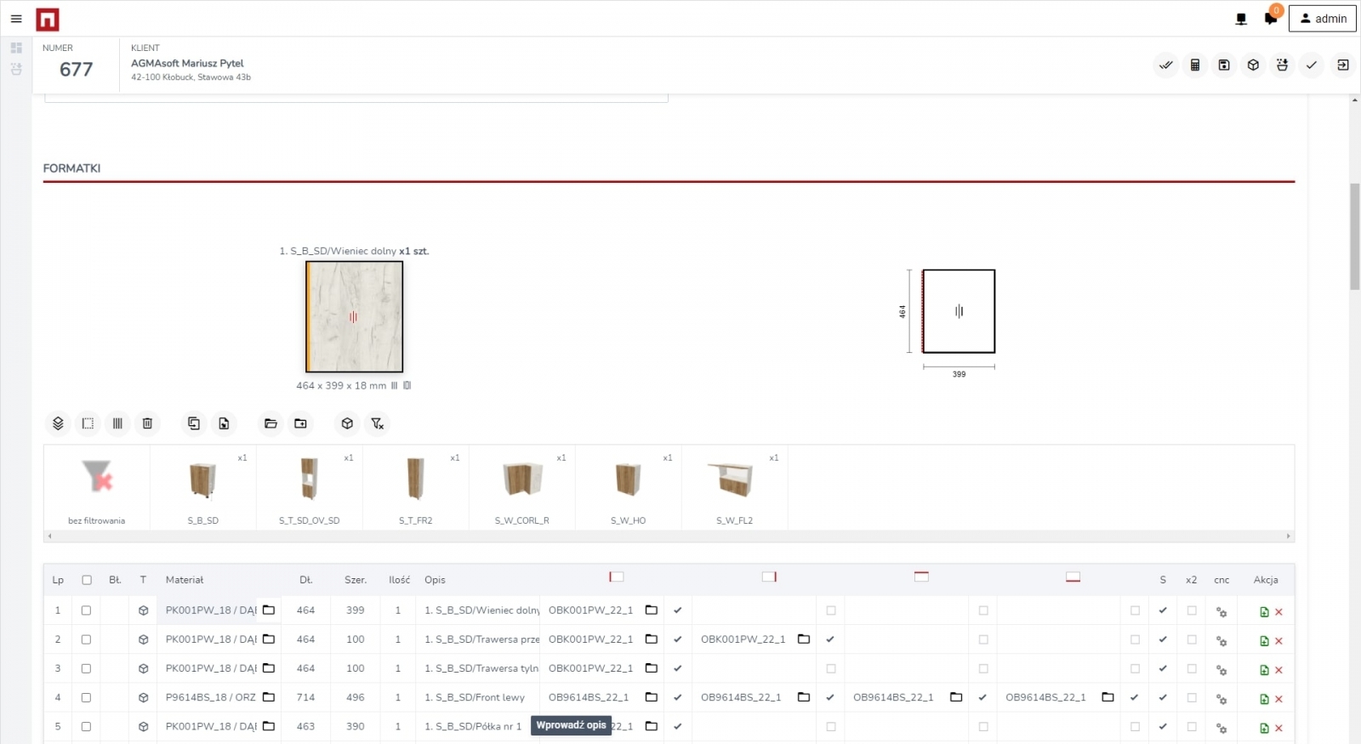Image resolution: width=1361 pixels, height=744 pixels.
Task: Select the 'bez filtrowania' filter option
Action: point(97,488)
